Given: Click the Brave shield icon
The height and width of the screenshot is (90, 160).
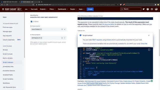Looking at the screenshot, I should pos(121,4).
